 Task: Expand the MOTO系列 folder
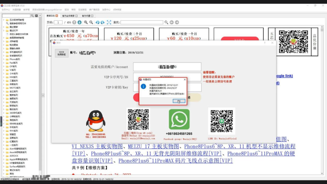pos(4,88)
